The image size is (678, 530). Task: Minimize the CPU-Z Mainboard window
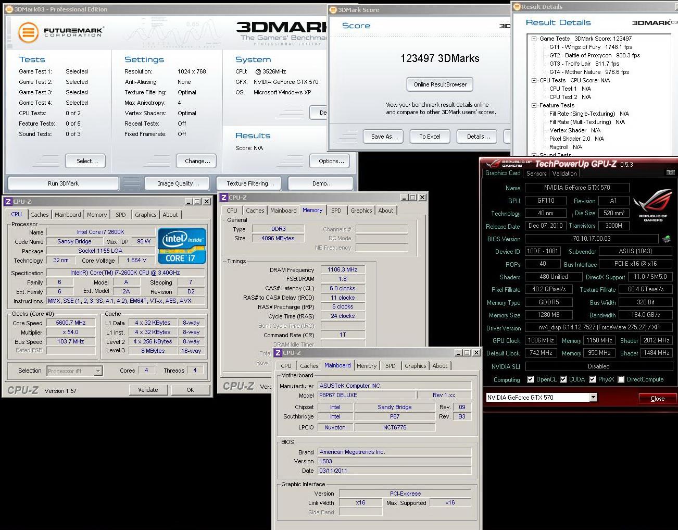(458, 353)
